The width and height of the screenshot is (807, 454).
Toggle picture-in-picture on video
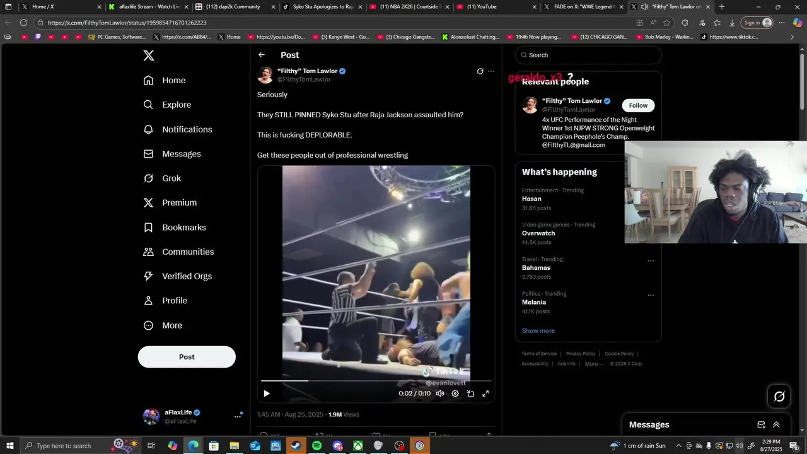tap(470, 393)
